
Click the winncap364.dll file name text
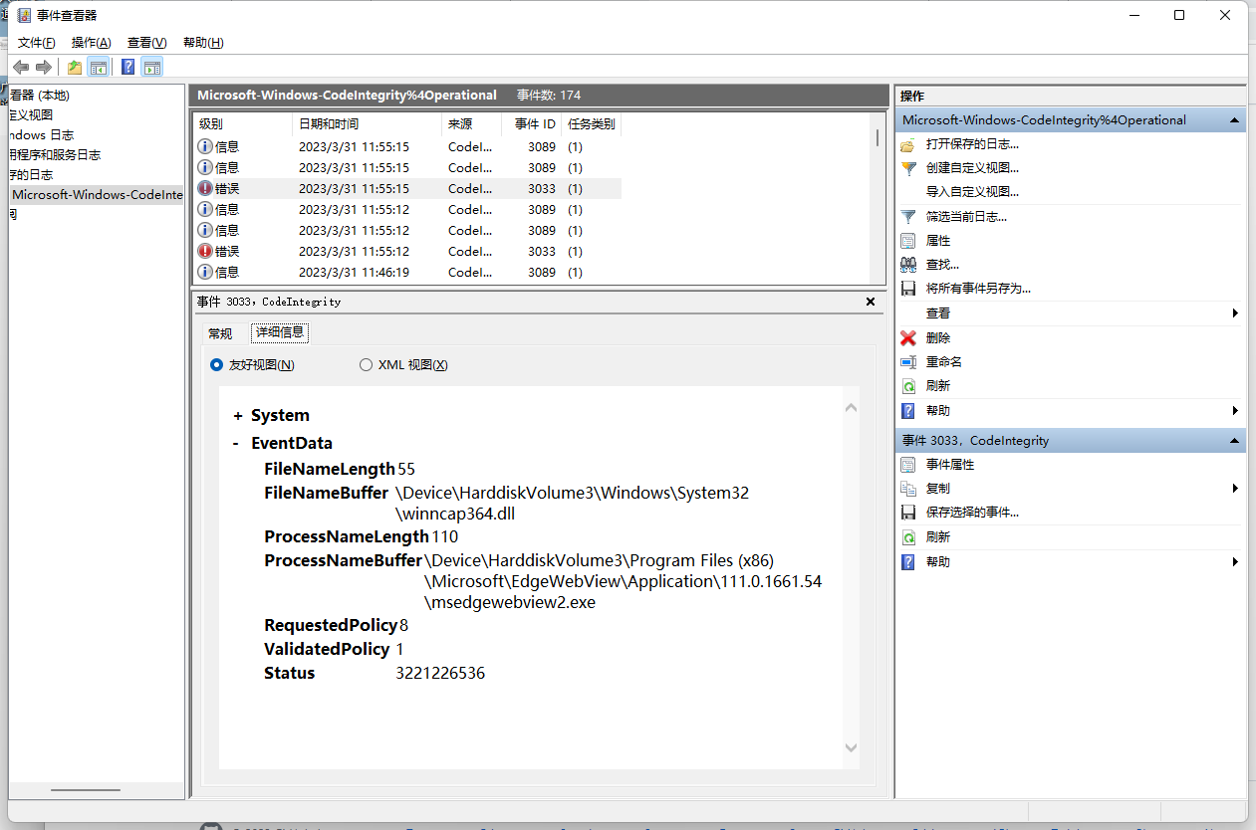(455, 515)
